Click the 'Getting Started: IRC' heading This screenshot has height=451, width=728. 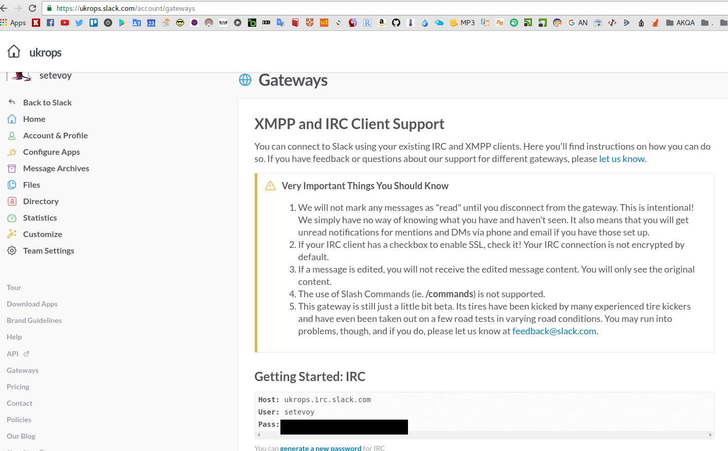(310, 376)
